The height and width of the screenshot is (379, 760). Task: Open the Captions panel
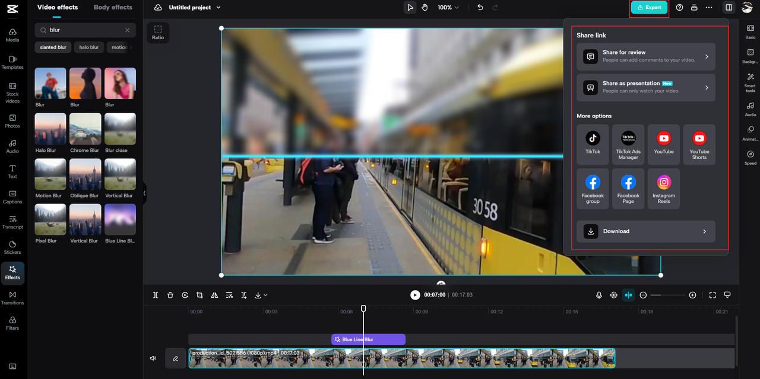pyautogui.click(x=12, y=196)
